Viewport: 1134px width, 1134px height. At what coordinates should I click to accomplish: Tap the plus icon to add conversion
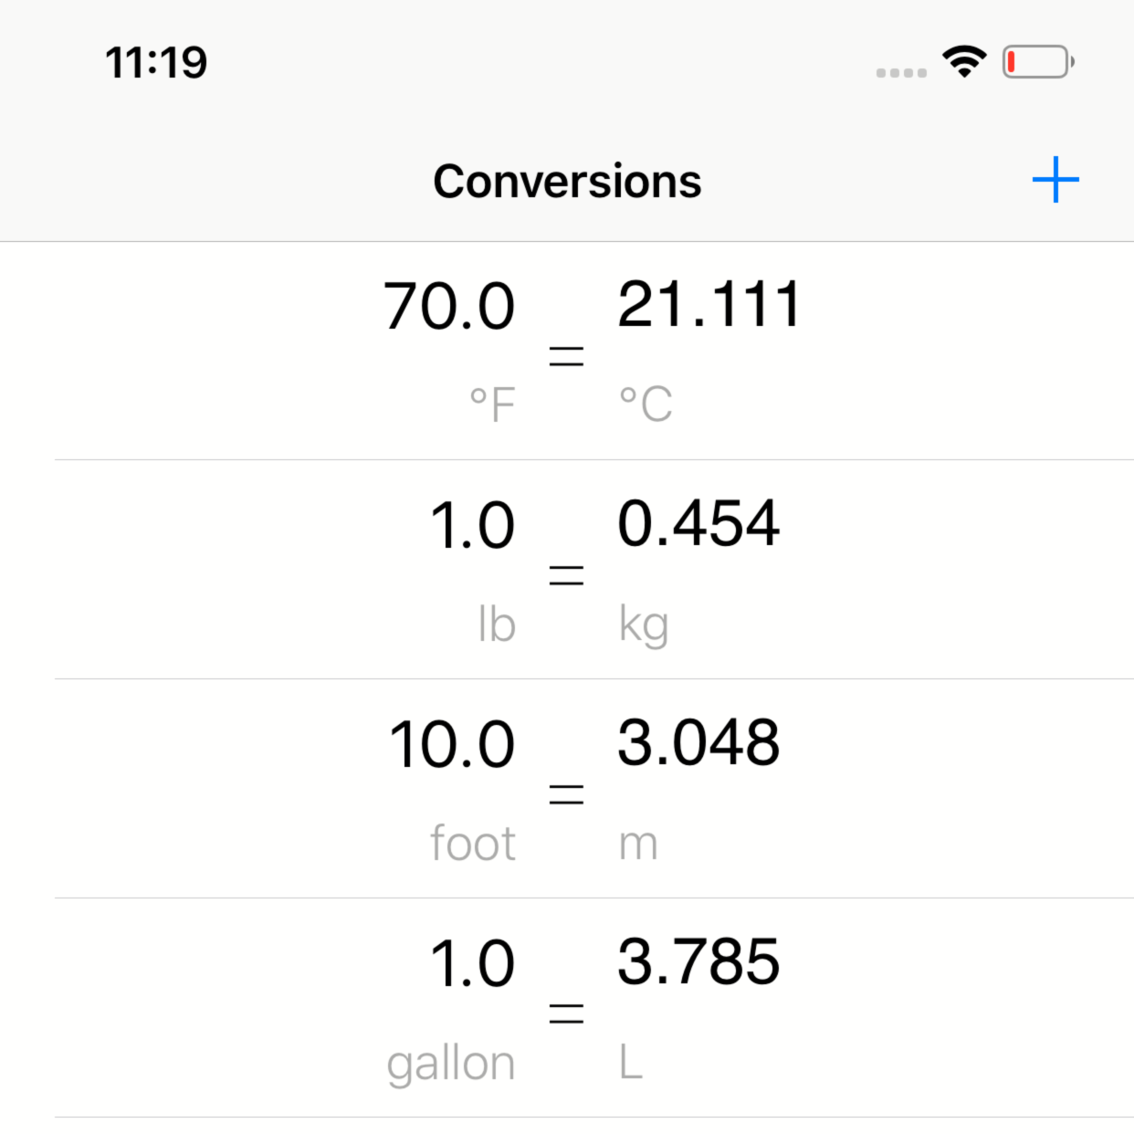tap(1055, 179)
